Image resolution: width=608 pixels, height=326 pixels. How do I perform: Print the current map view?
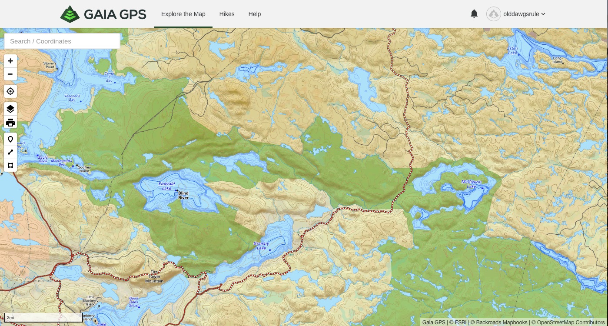coord(10,123)
